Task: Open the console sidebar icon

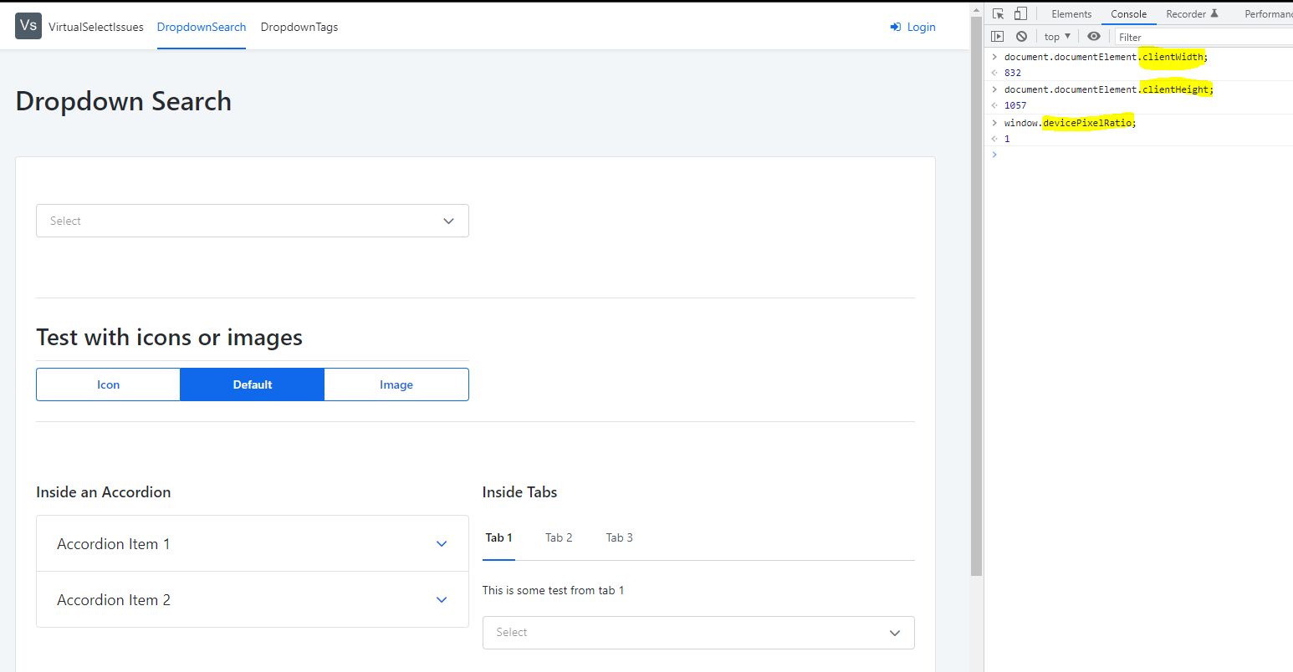Action: click(x=997, y=36)
